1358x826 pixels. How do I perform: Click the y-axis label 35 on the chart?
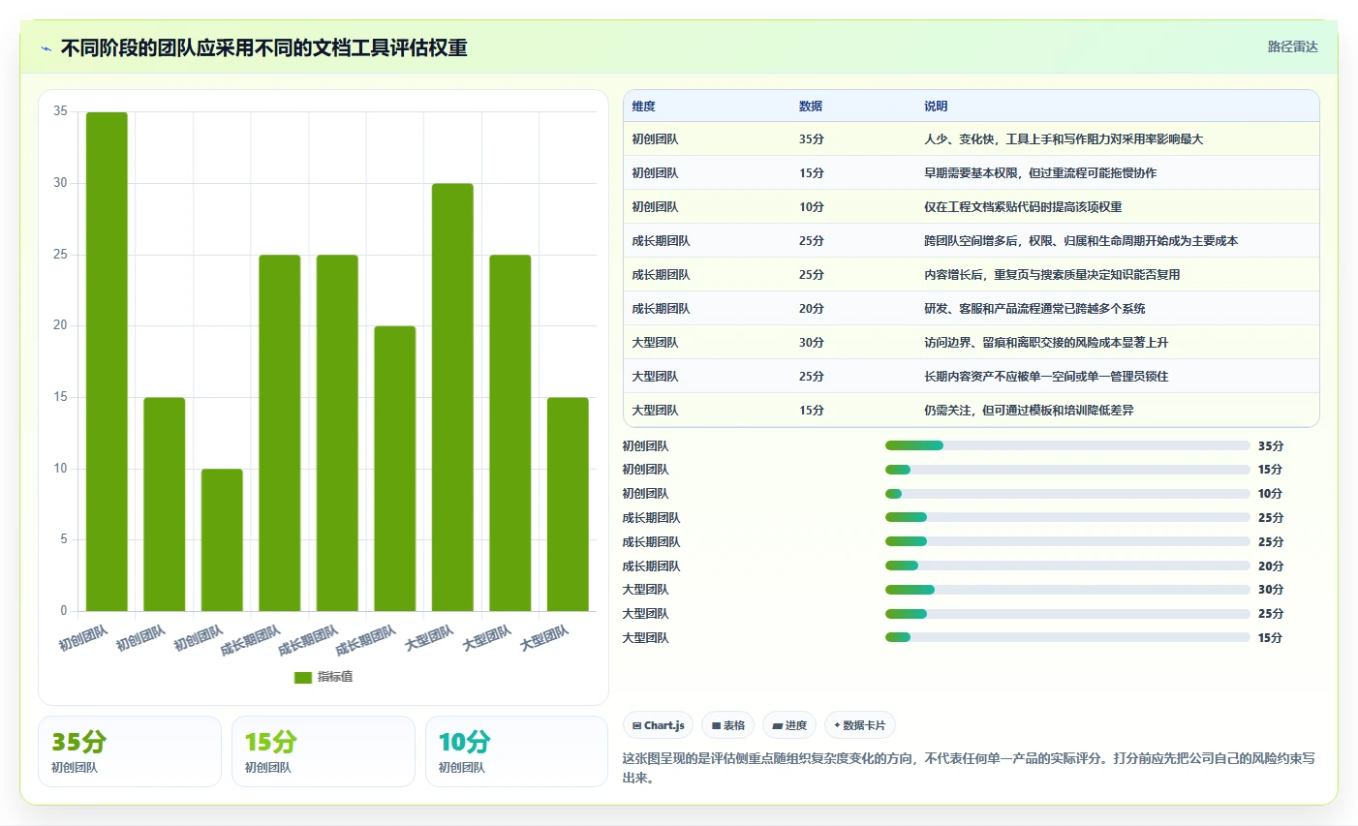click(x=60, y=111)
